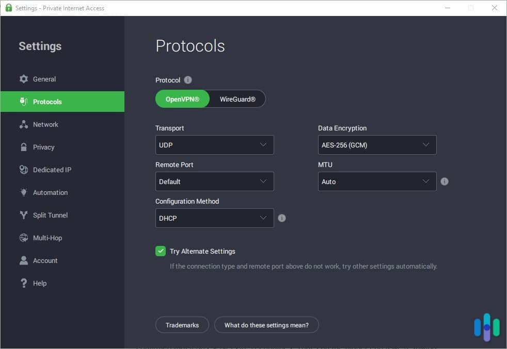Open the Data Encryption AES-256 dropdown
This screenshot has width=507, height=349.
[377, 145]
